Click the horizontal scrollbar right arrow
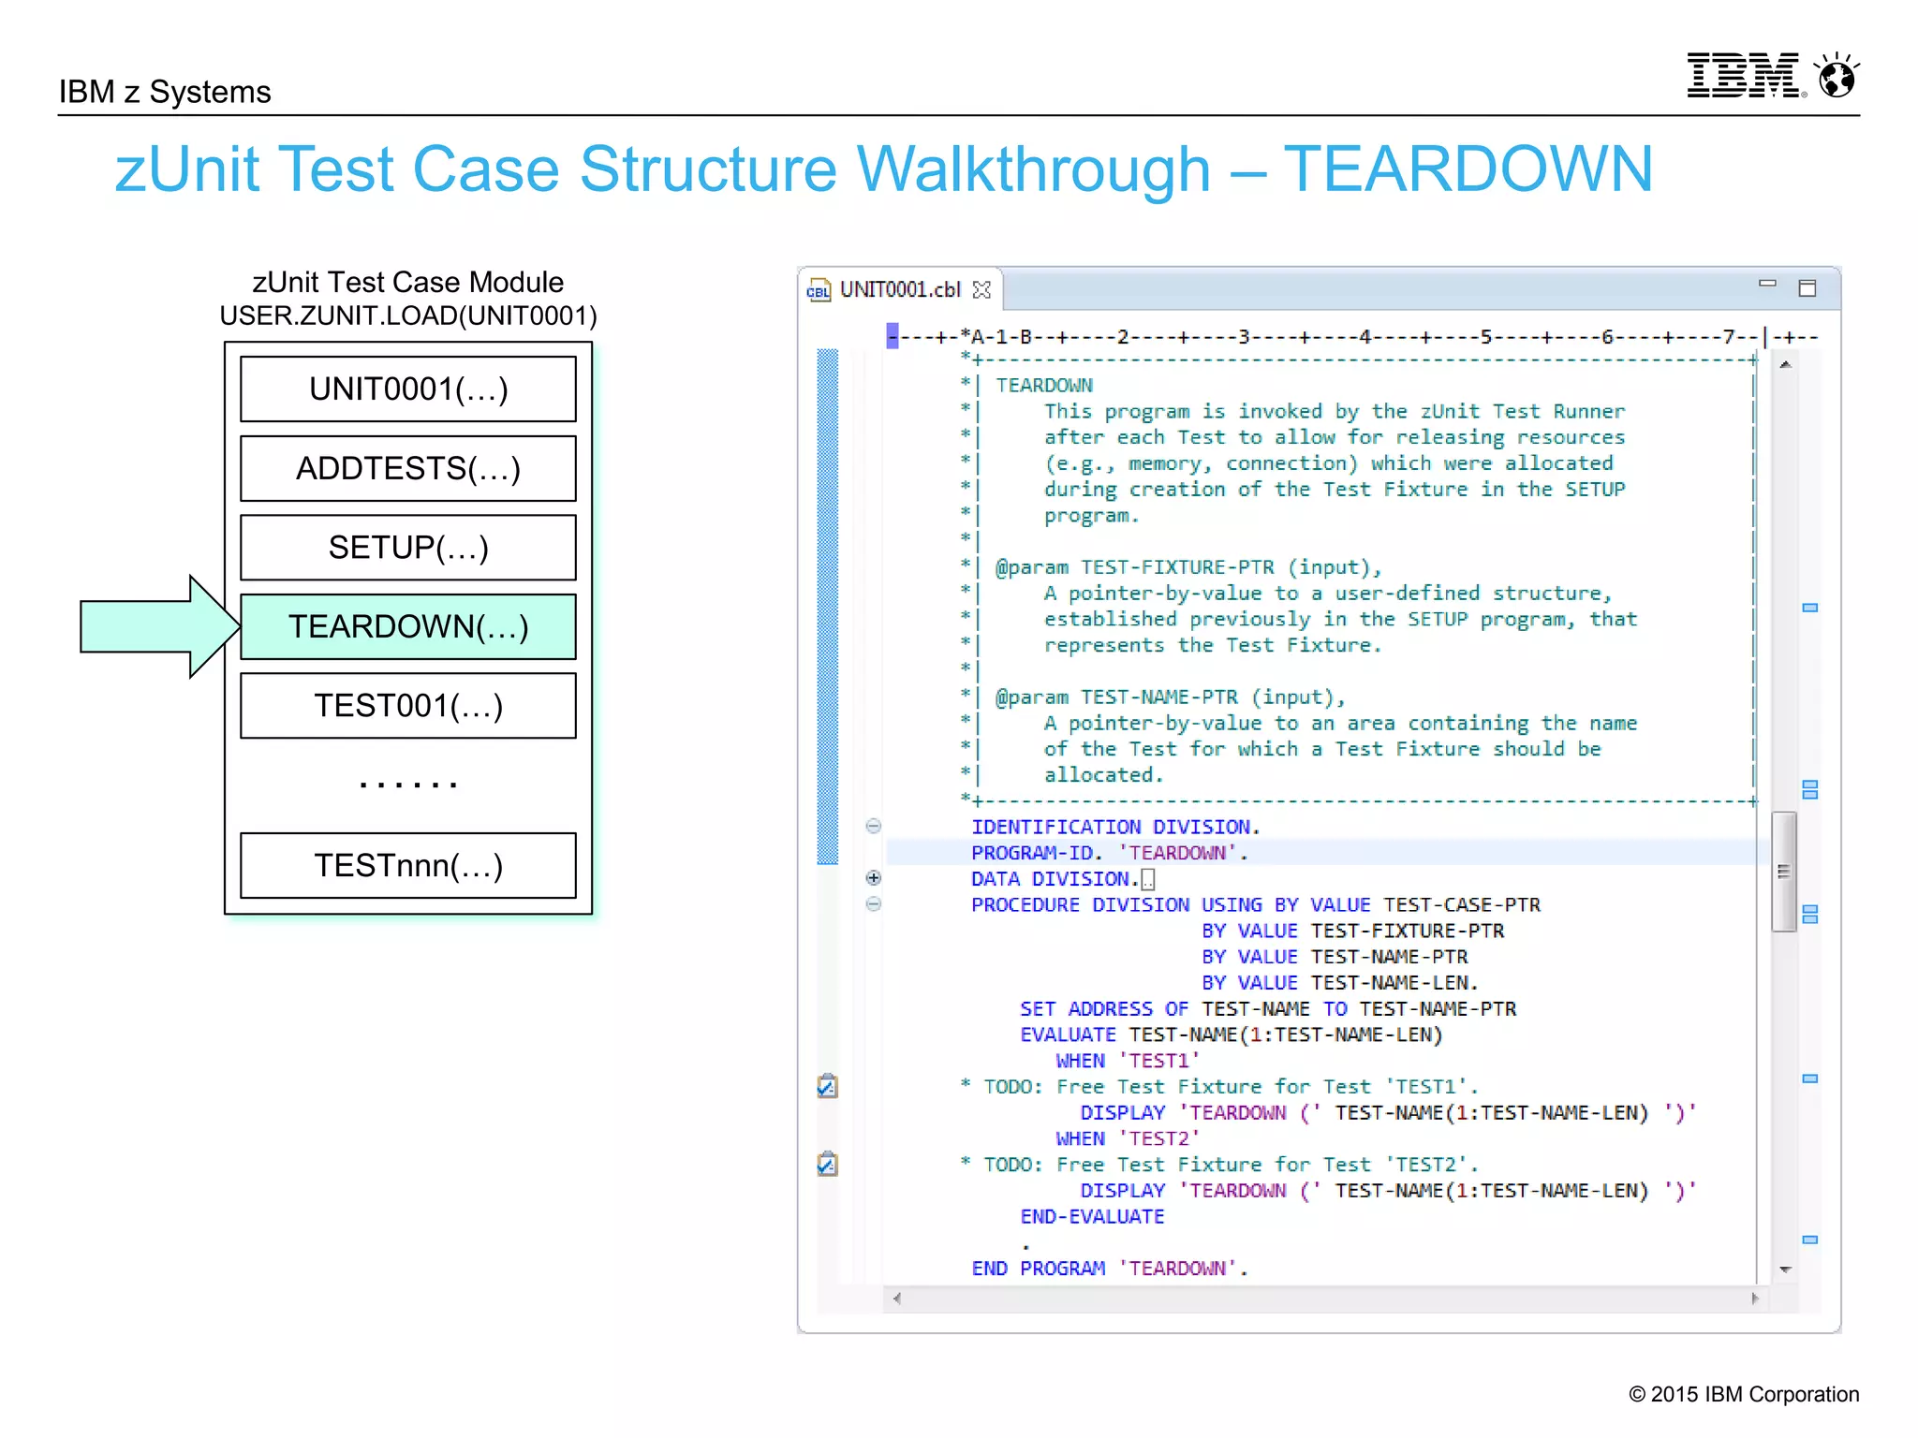 (1754, 1299)
